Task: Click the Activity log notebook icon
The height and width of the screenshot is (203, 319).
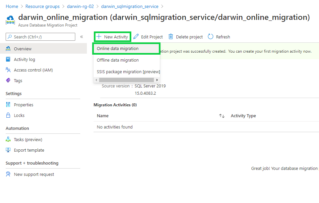Action: coord(8,59)
